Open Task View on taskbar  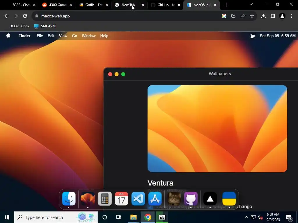click(119, 217)
